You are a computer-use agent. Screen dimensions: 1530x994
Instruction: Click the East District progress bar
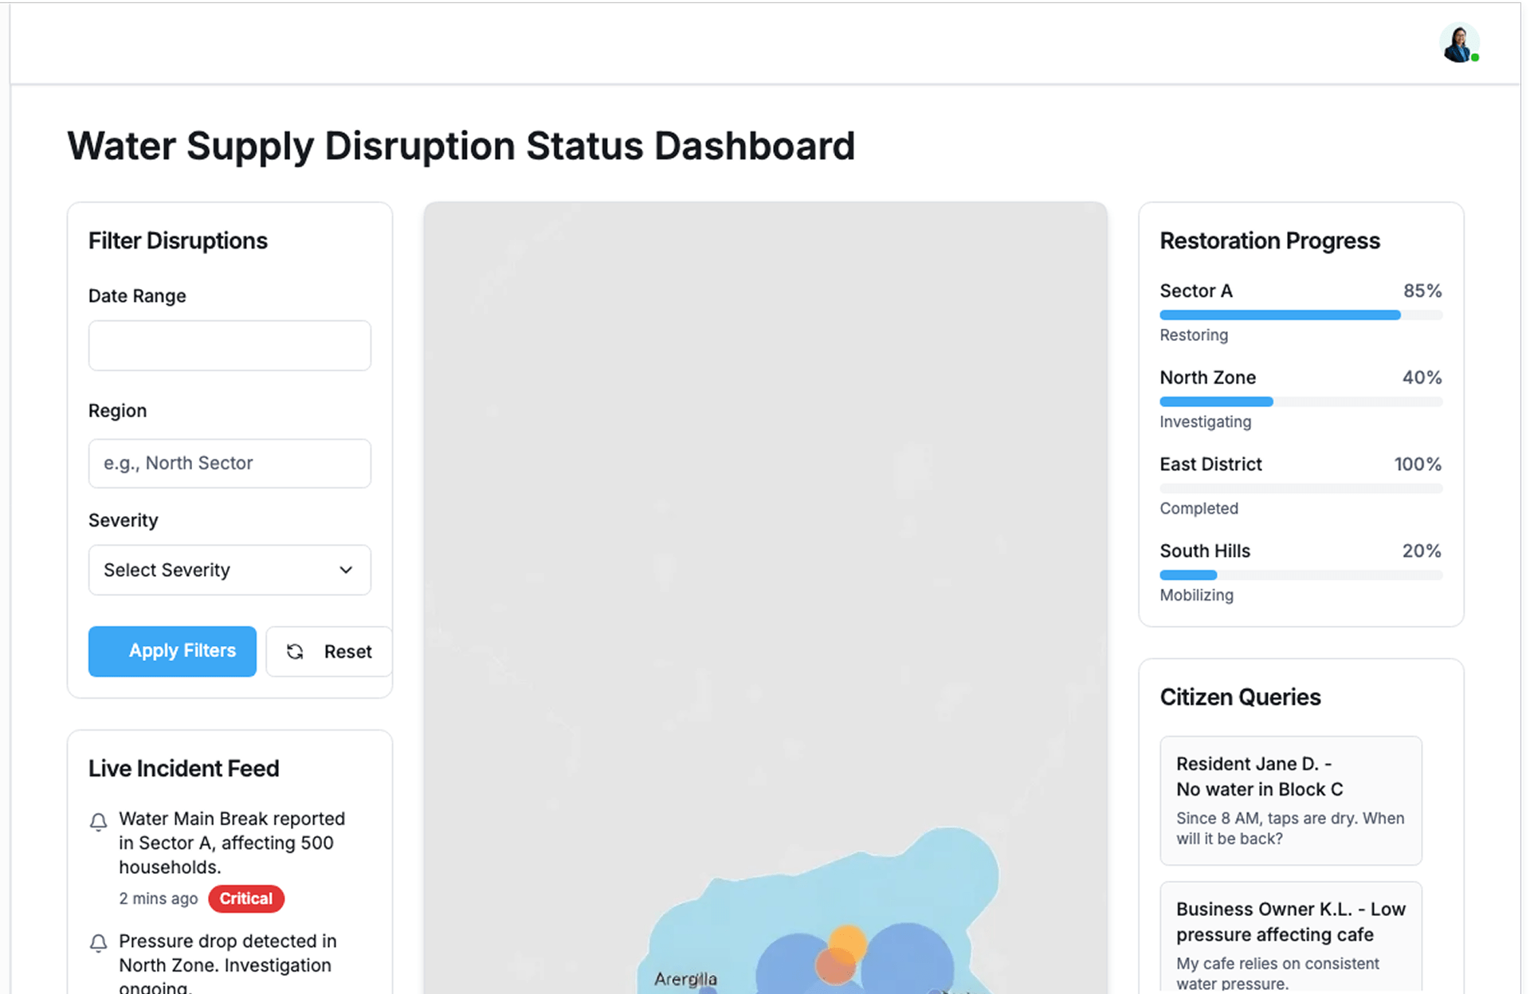1300,488
